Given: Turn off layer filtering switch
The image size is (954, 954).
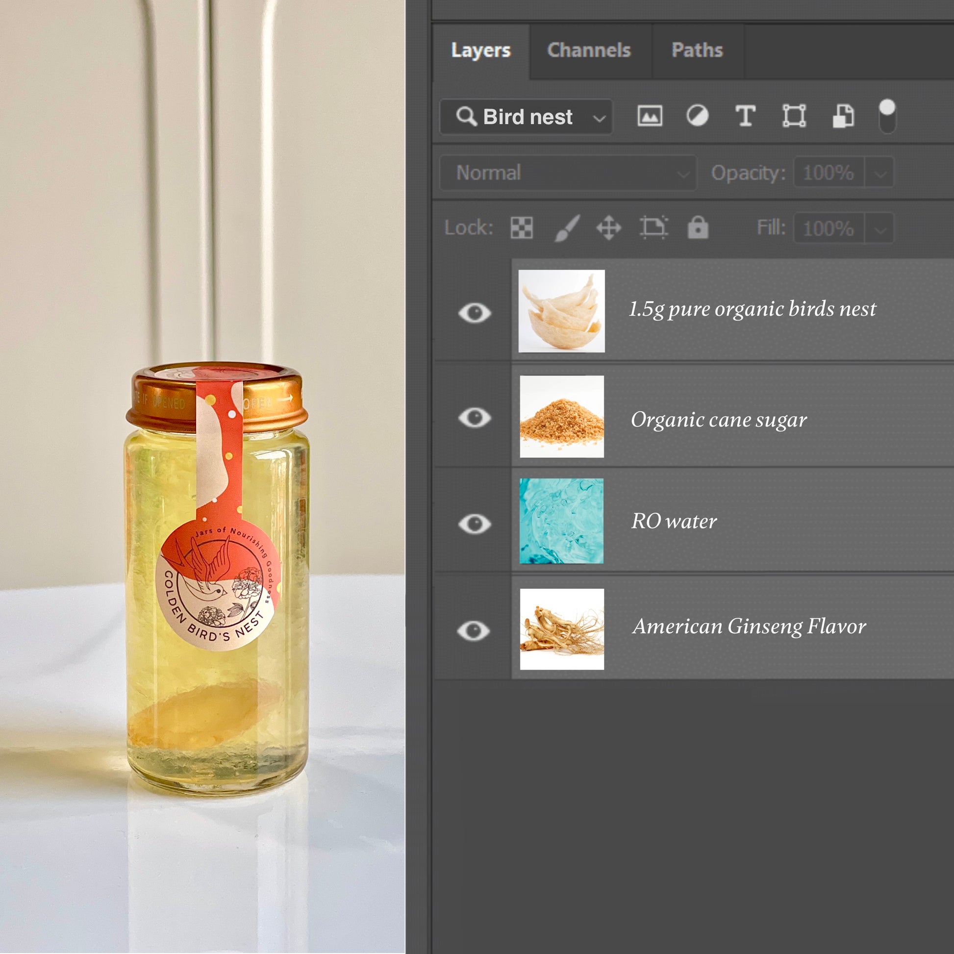Looking at the screenshot, I should (x=887, y=116).
